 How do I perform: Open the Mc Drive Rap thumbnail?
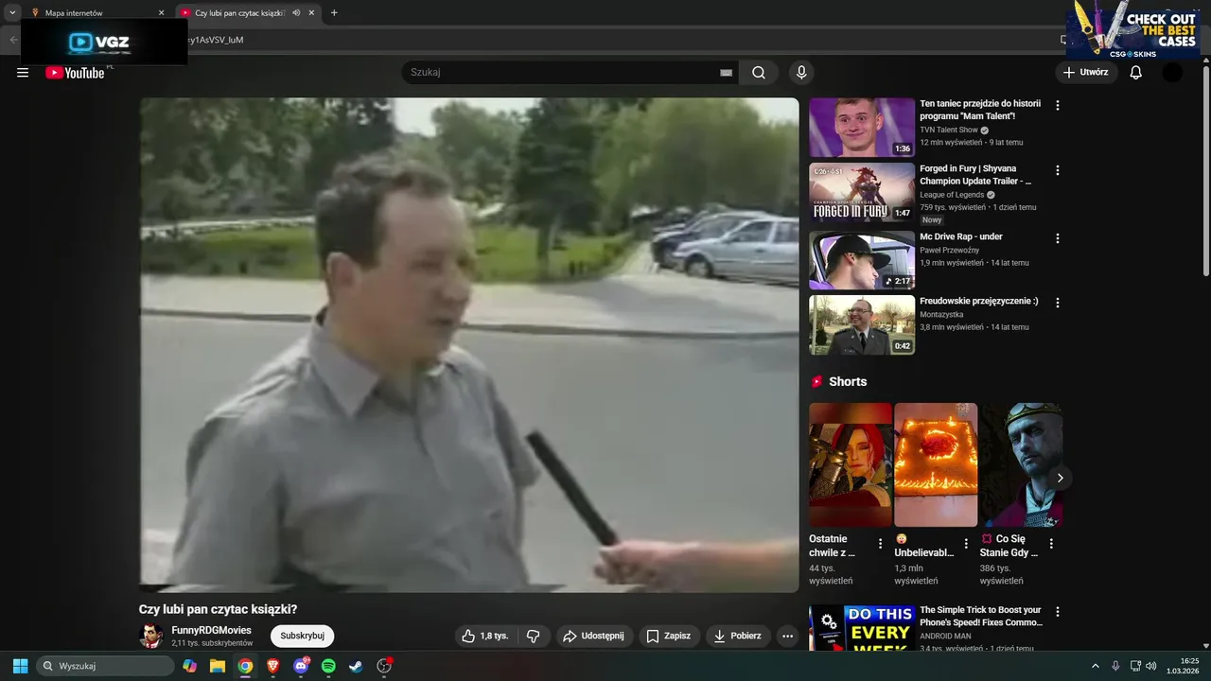862,260
